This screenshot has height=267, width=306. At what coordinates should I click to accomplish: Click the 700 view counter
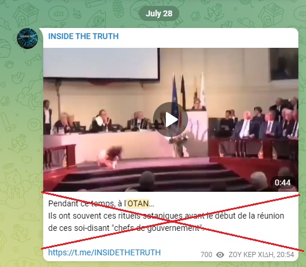[206, 255]
